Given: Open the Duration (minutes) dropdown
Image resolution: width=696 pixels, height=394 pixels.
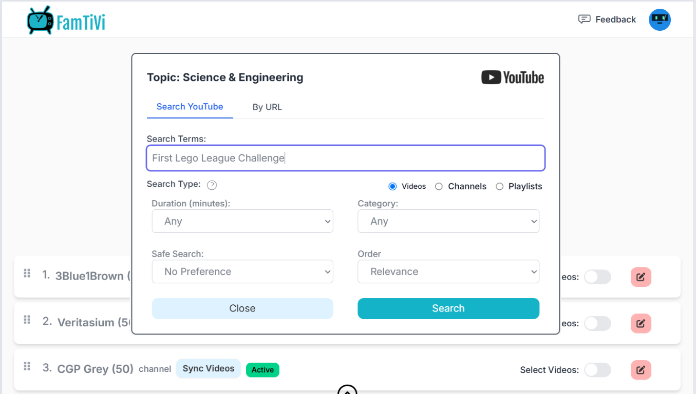Looking at the screenshot, I should [242, 221].
